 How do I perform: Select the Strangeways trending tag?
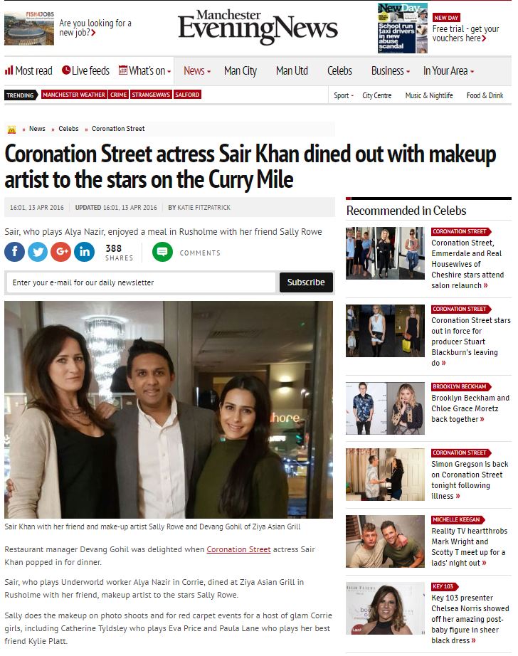152,95
